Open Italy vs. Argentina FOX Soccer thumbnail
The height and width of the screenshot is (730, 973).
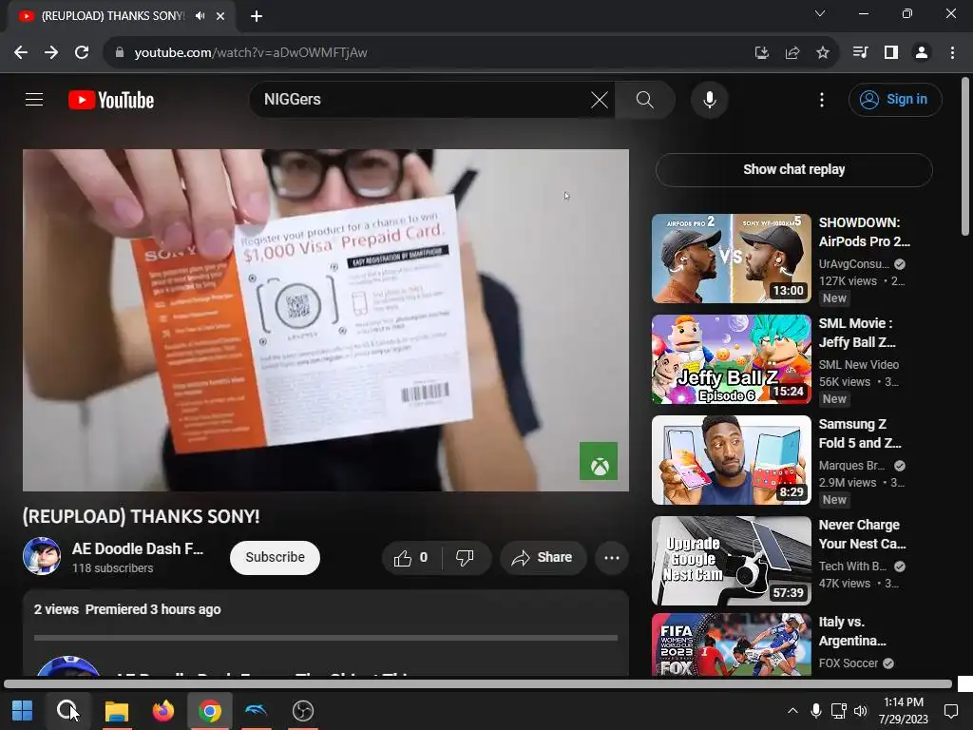pos(731,644)
